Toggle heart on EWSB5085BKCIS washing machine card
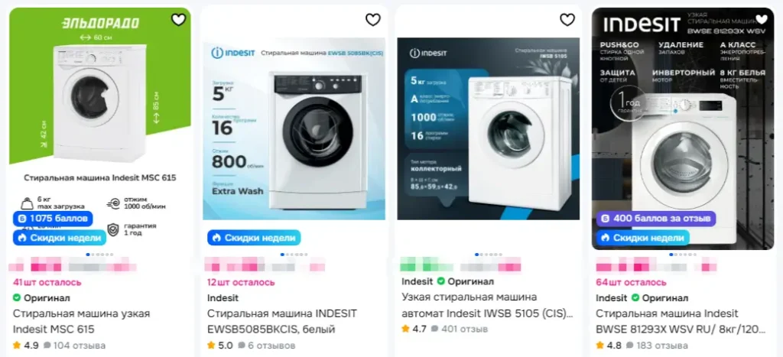Screen dimensions: 783x357 [373, 19]
